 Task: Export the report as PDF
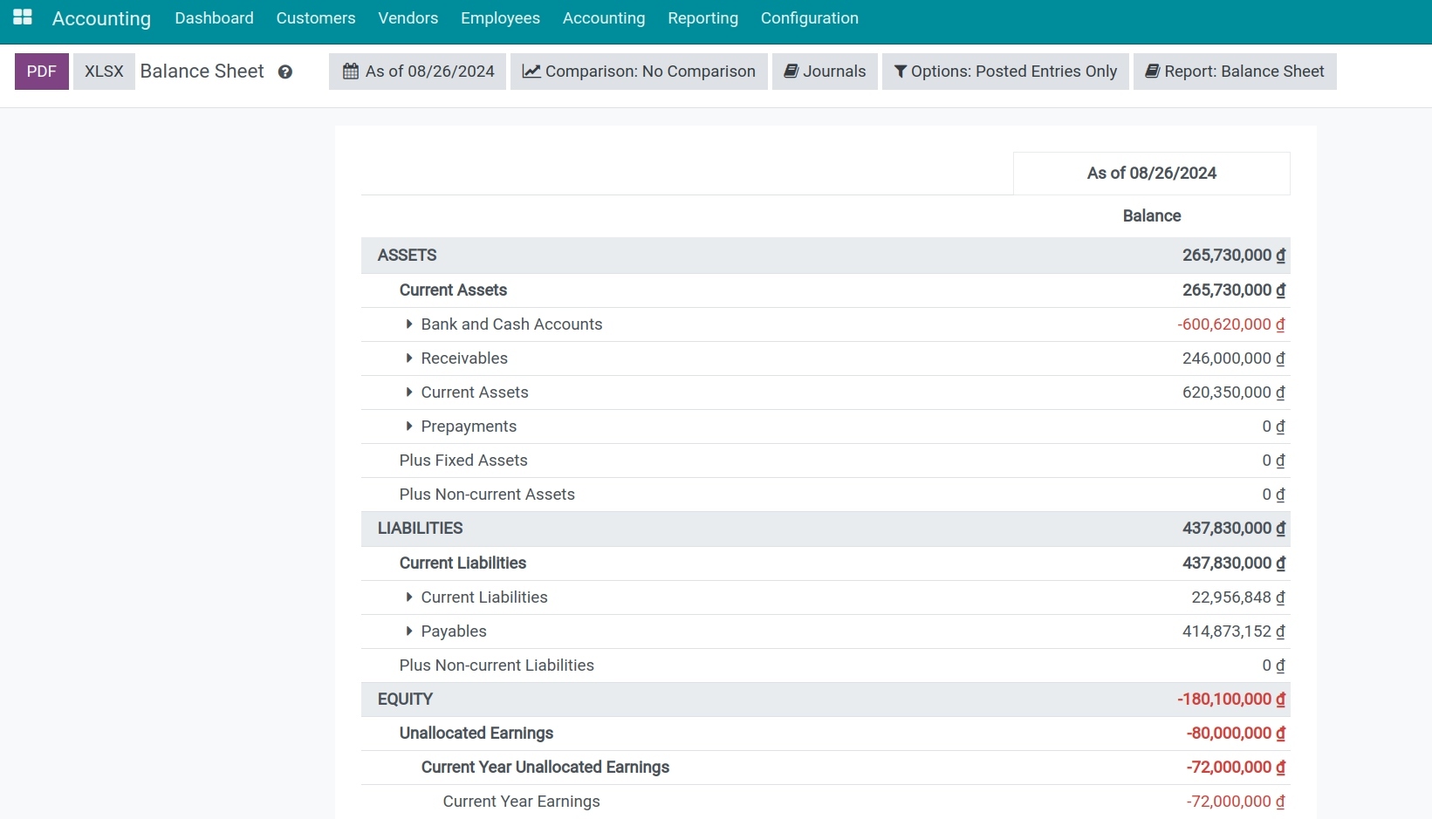coord(42,72)
